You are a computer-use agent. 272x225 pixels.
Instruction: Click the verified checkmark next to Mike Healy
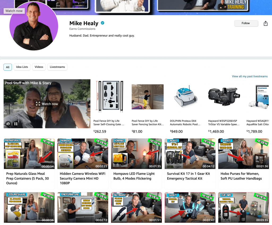[103, 23]
